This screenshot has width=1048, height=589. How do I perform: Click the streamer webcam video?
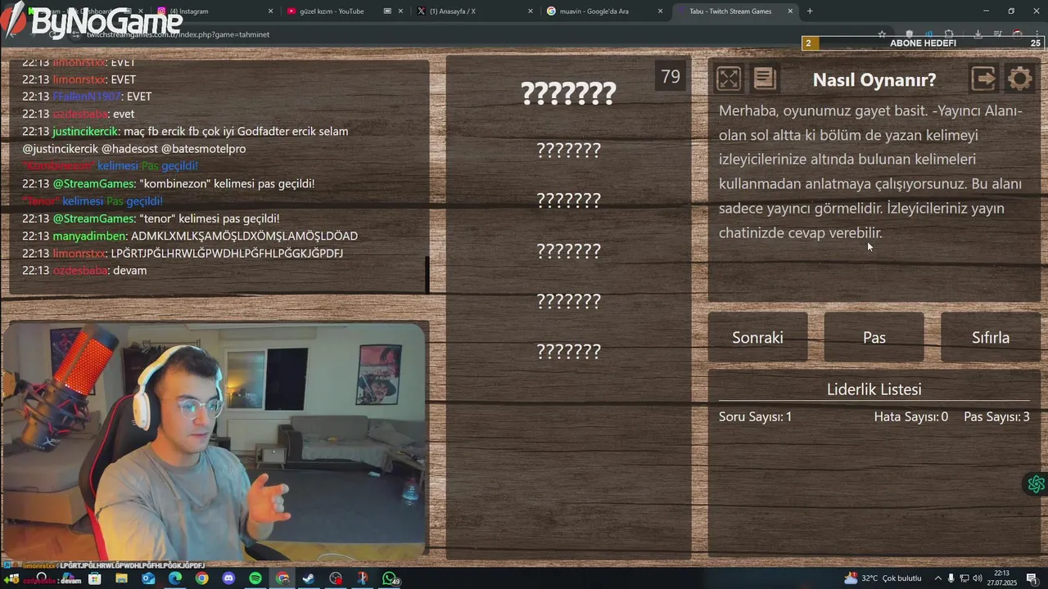coord(215,440)
